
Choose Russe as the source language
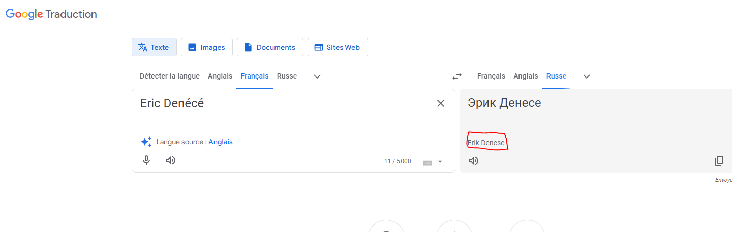pos(287,76)
